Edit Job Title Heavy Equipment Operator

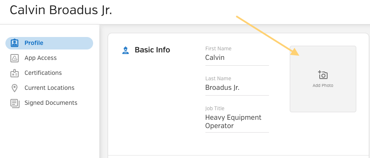(x=237, y=122)
